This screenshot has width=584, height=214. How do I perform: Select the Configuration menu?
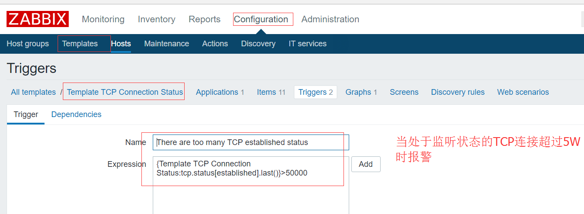[261, 19]
